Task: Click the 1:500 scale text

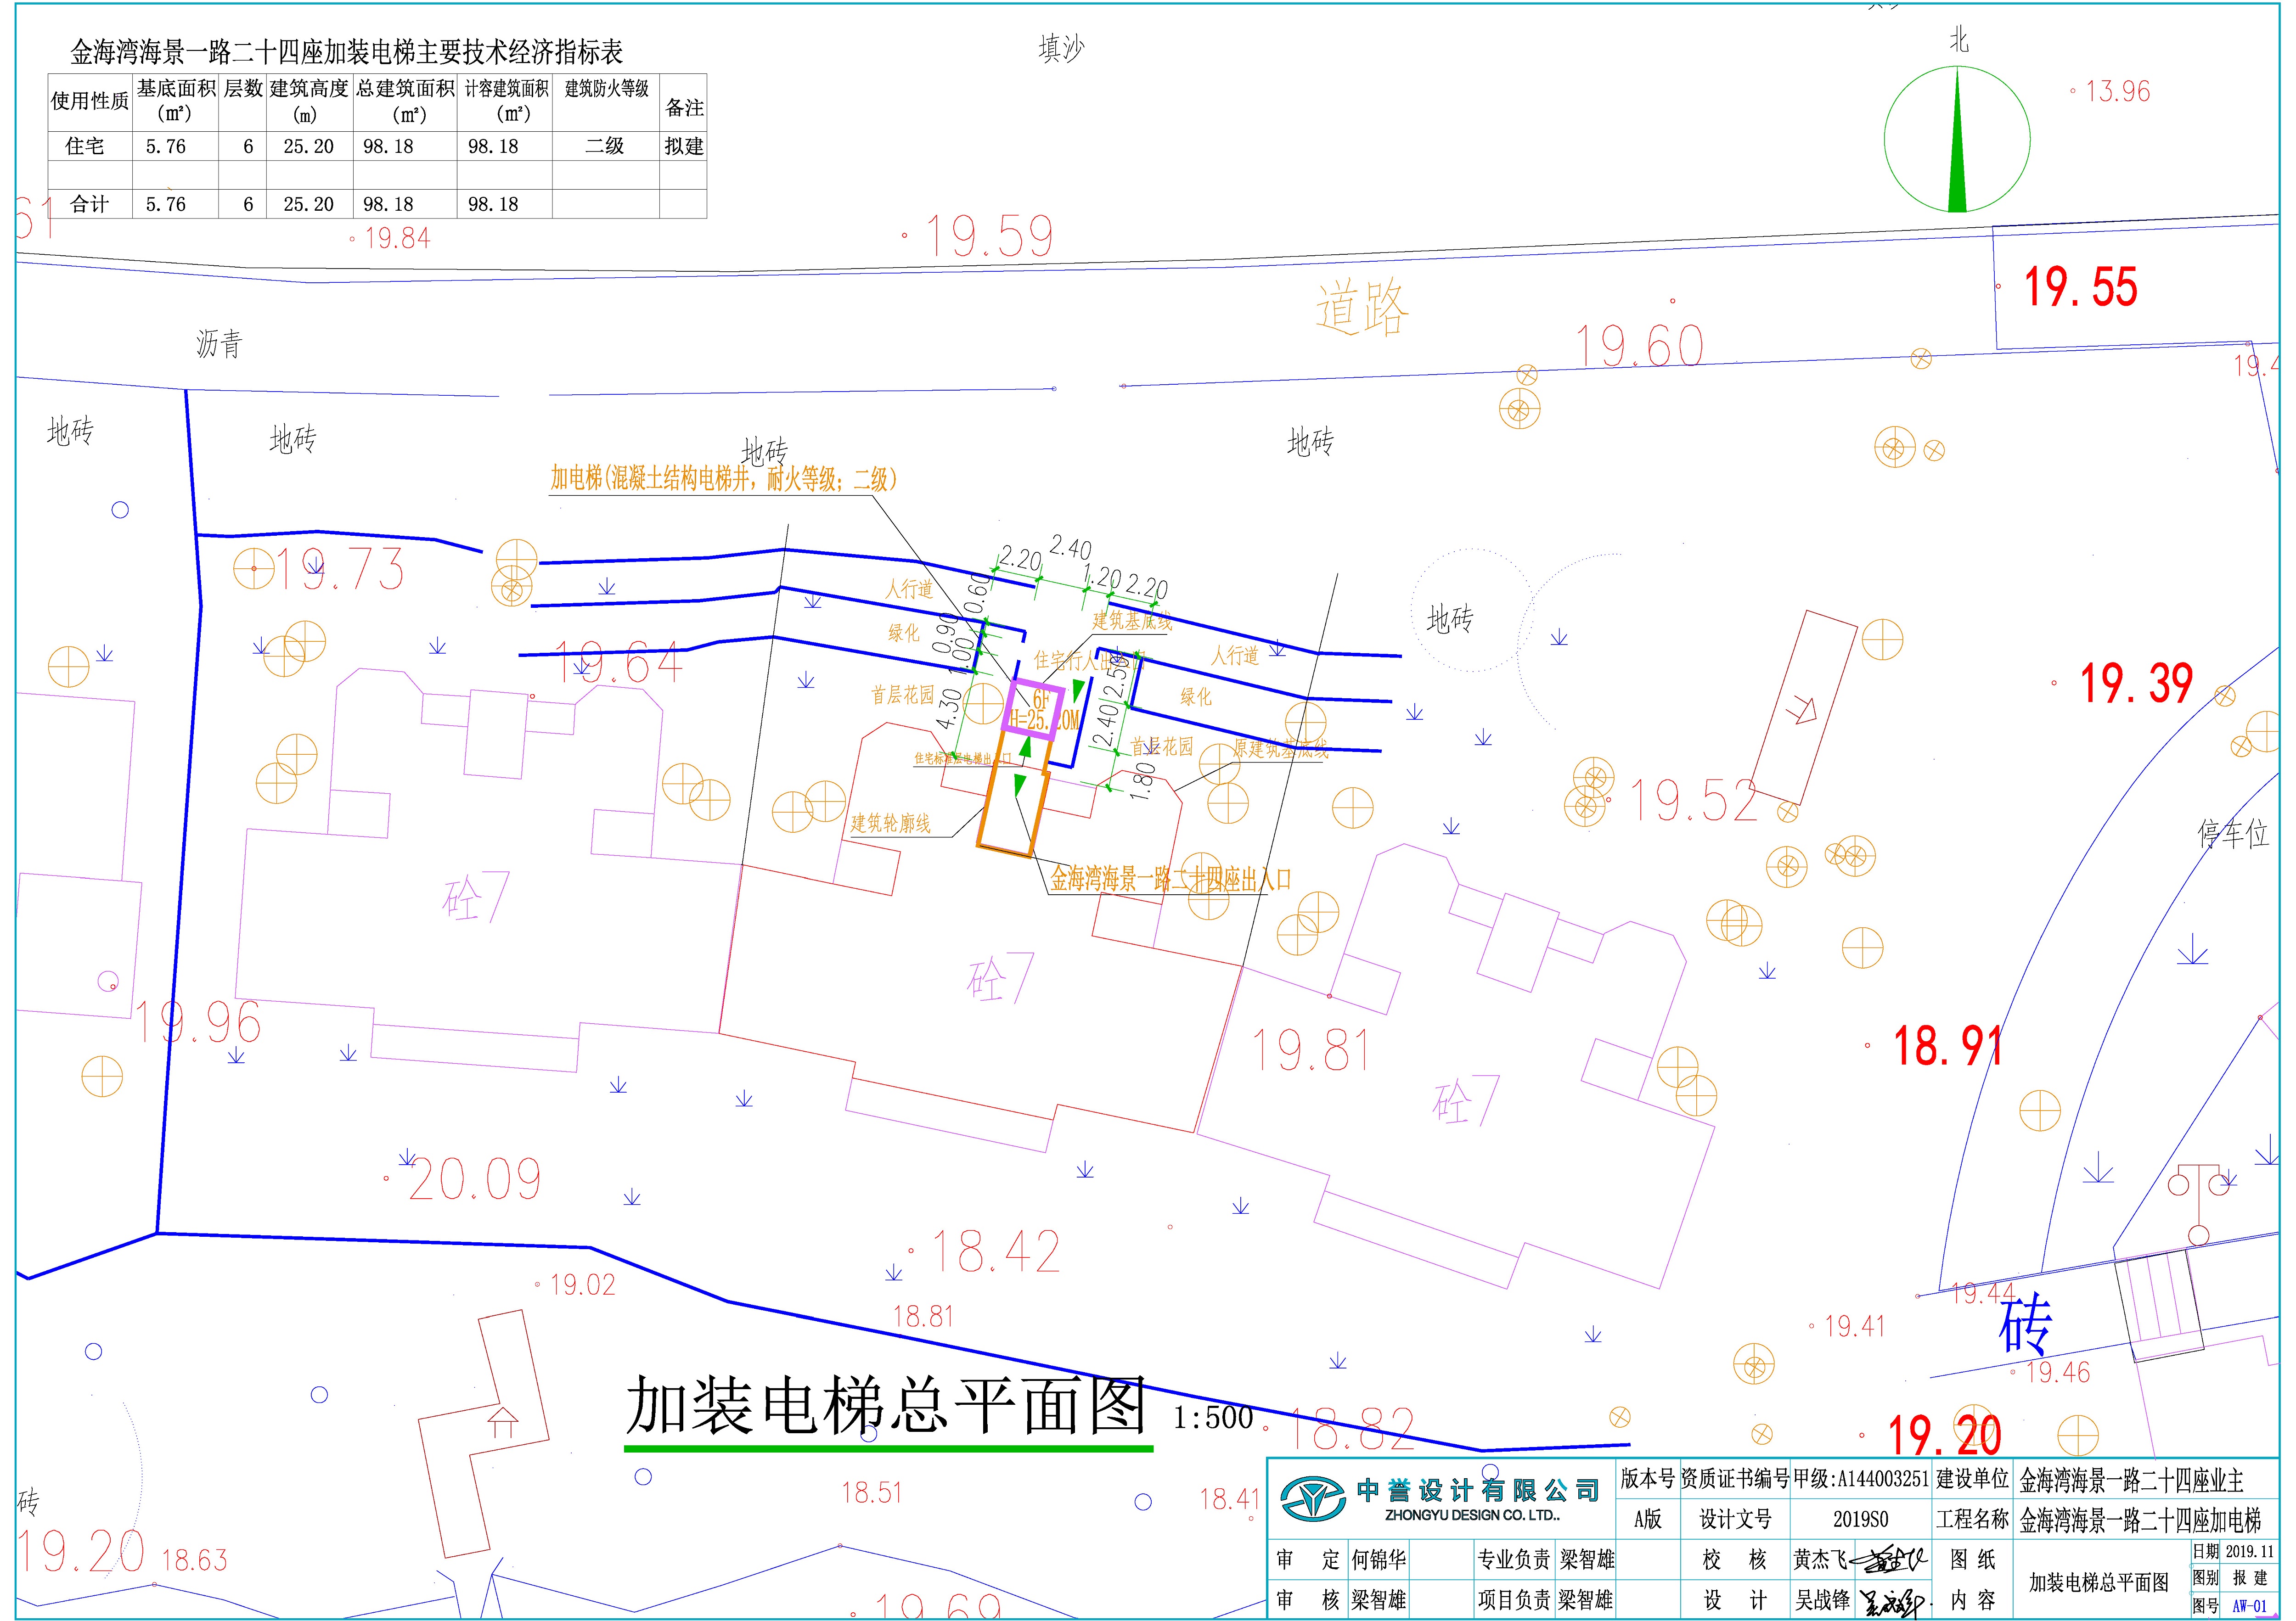Action: point(1213,1417)
